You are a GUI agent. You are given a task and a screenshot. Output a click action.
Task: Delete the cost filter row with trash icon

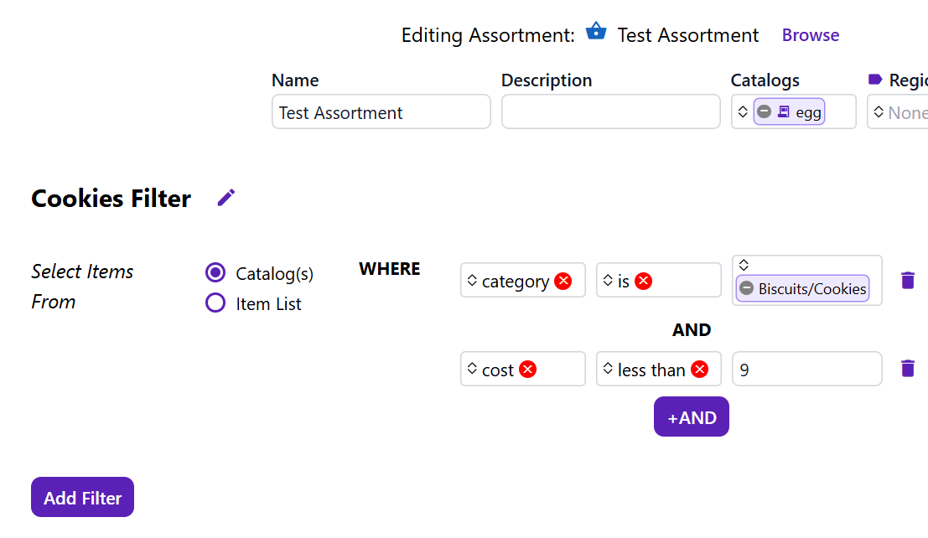[x=907, y=368]
